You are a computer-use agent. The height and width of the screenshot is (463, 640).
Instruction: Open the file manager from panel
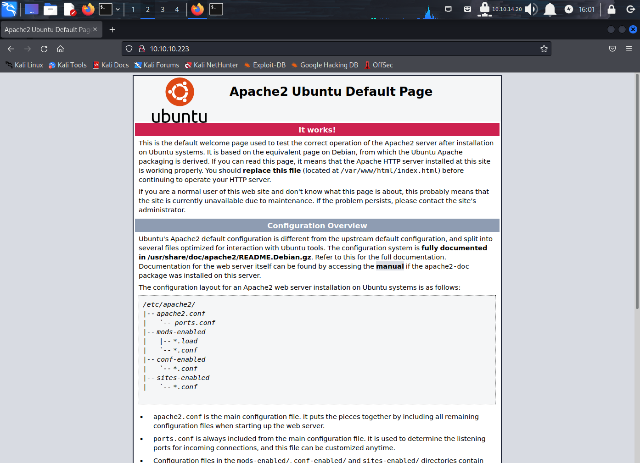[51, 9]
